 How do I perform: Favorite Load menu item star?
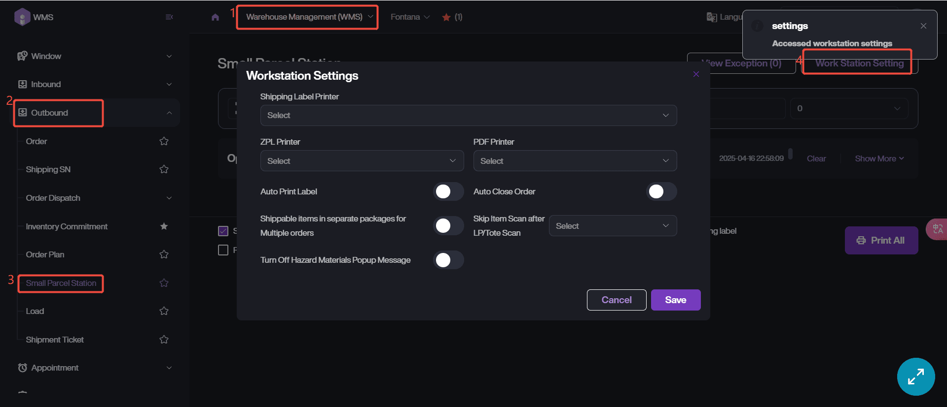[164, 311]
